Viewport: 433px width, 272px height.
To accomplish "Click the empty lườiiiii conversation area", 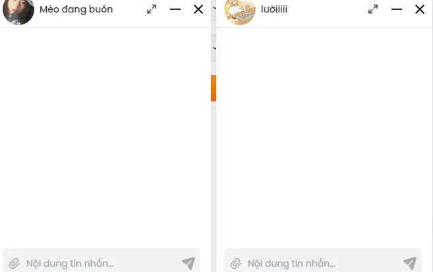I will point(324,138).
